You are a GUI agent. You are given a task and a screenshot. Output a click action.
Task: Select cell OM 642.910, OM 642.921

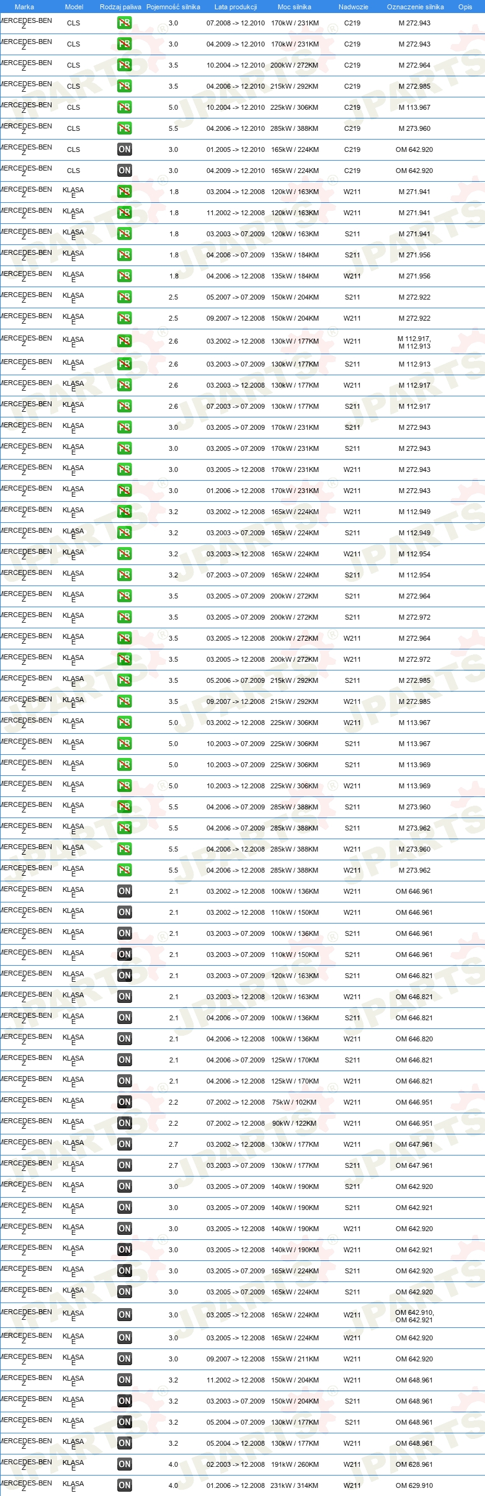tap(414, 1316)
